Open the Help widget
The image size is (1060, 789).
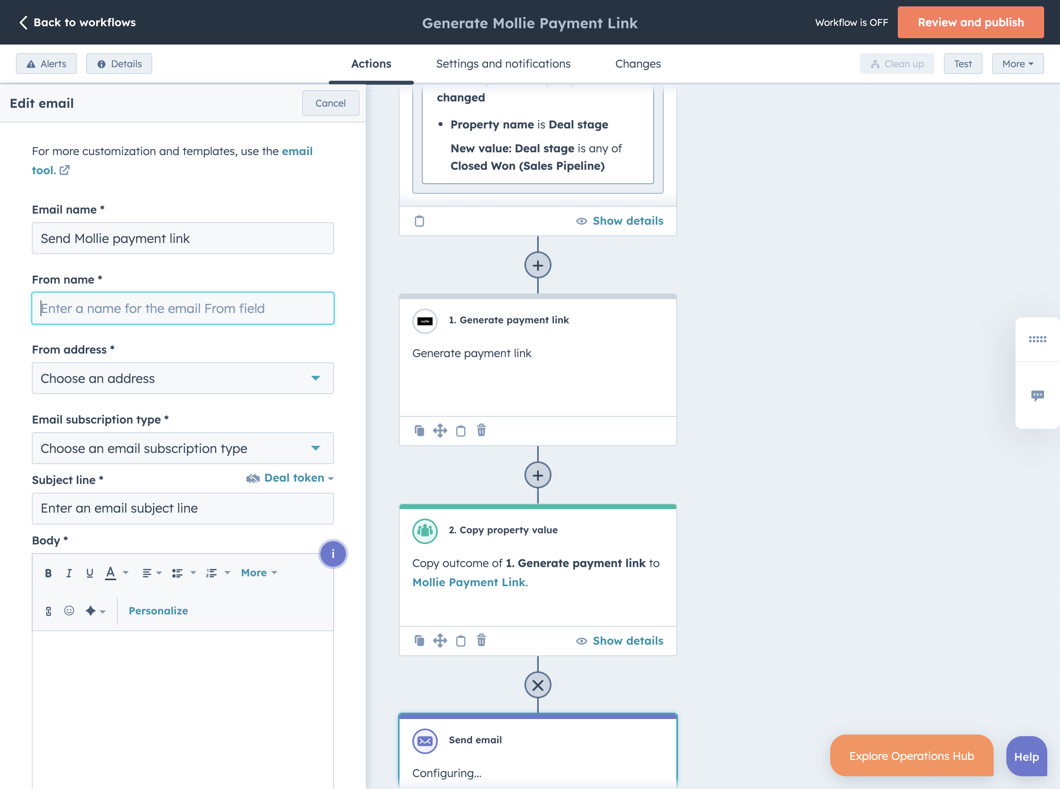(1027, 756)
